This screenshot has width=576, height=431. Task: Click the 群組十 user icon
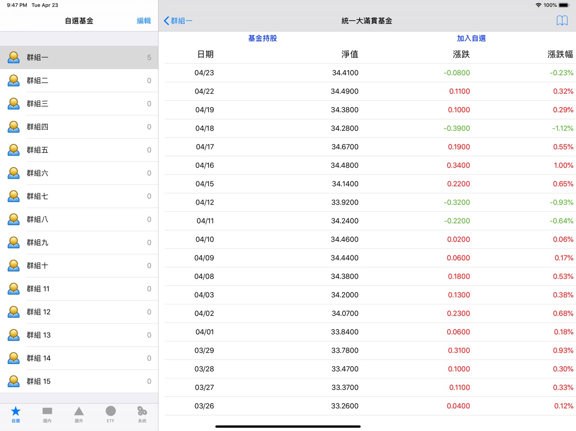14,266
